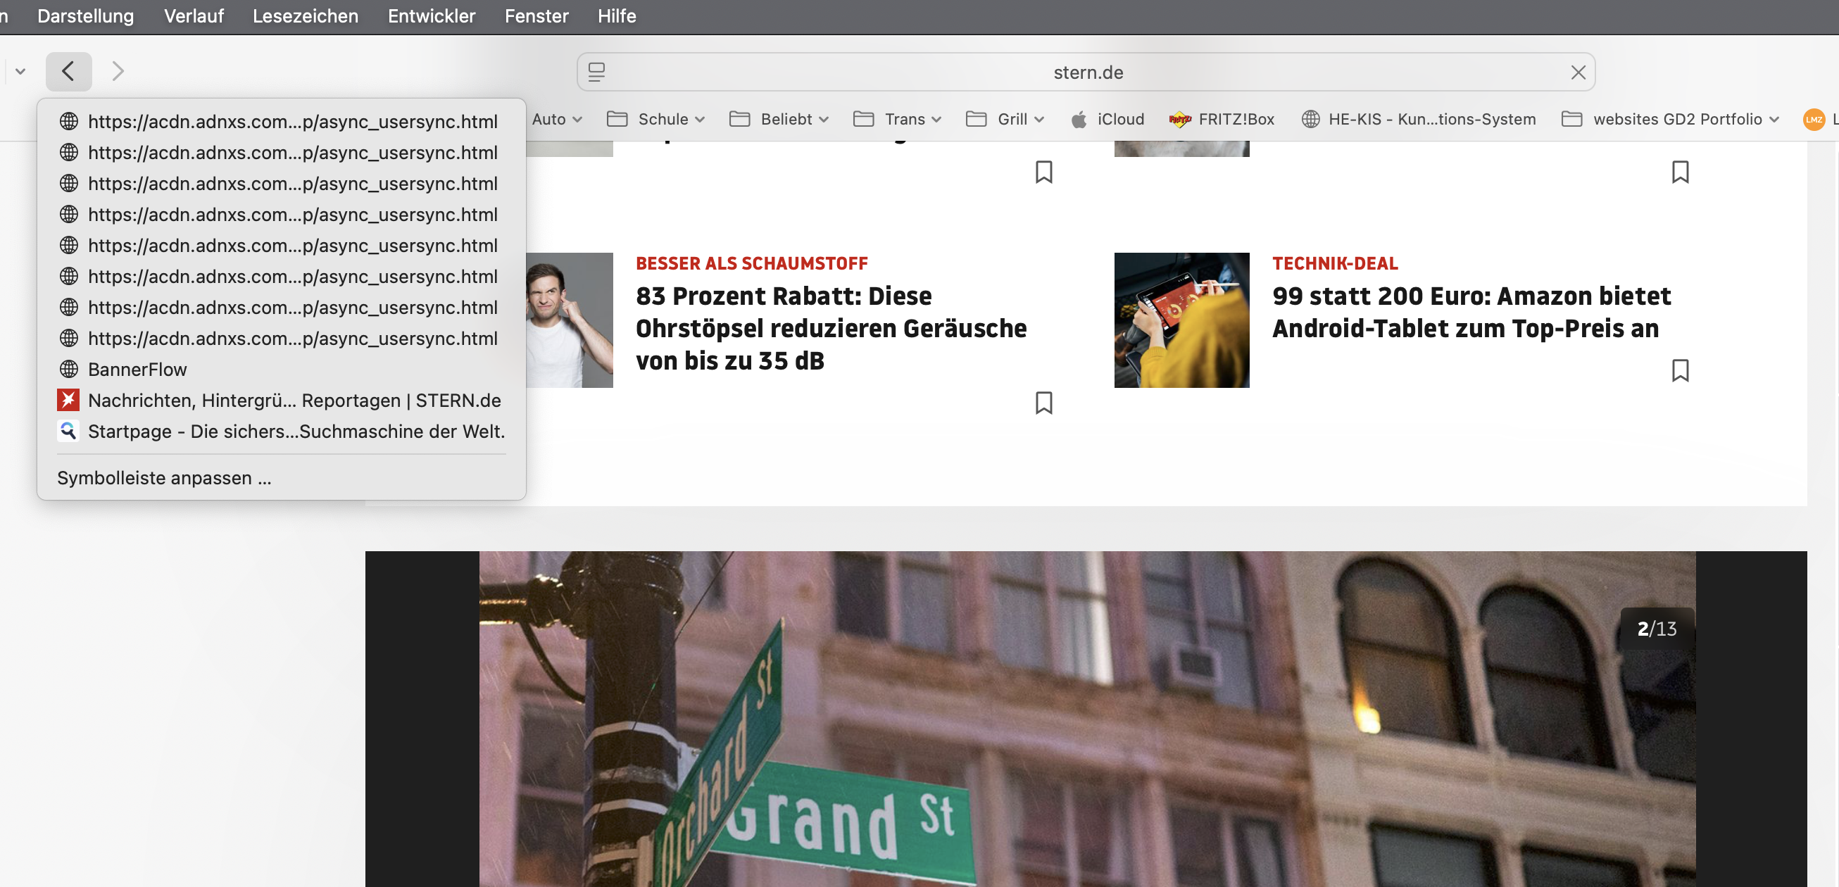
Task: Toggle bookmark icon above Technik-Deal article
Action: coord(1681,172)
